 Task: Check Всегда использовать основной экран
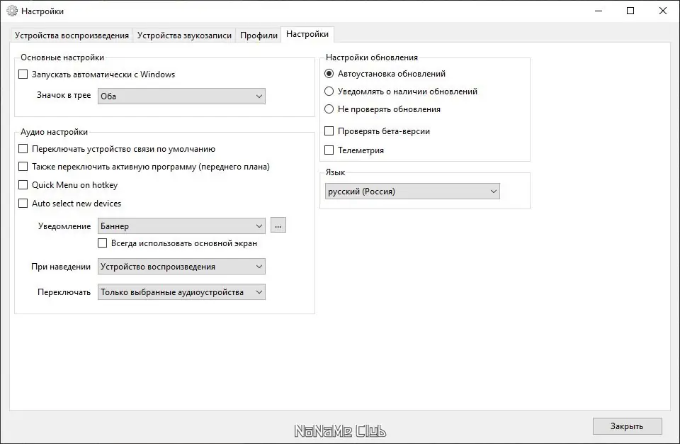(x=102, y=243)
